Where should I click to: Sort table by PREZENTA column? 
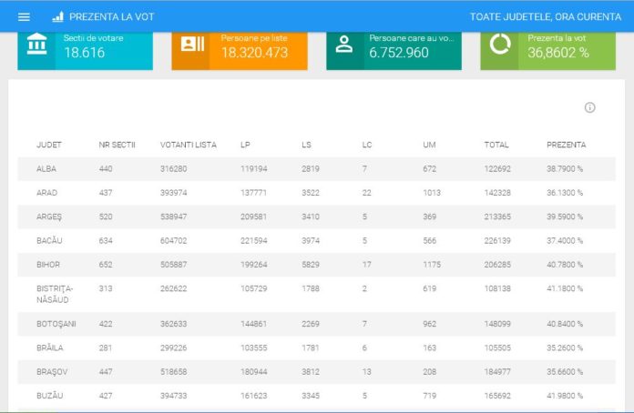(x=567, y=145)
